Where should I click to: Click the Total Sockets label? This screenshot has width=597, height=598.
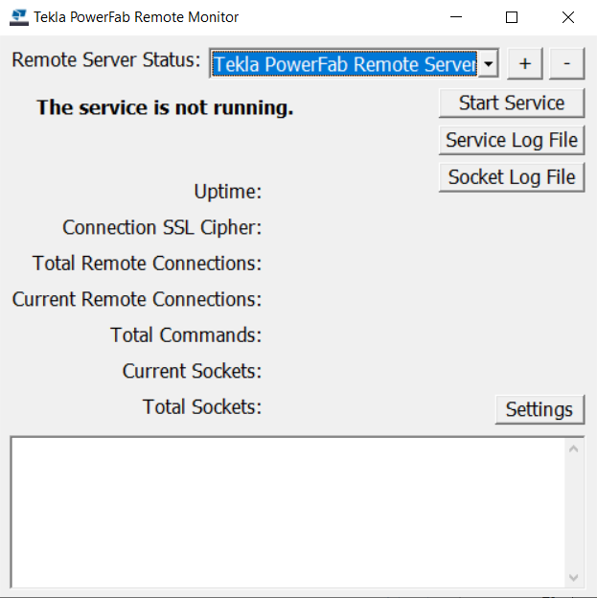[x=201, y=407]
